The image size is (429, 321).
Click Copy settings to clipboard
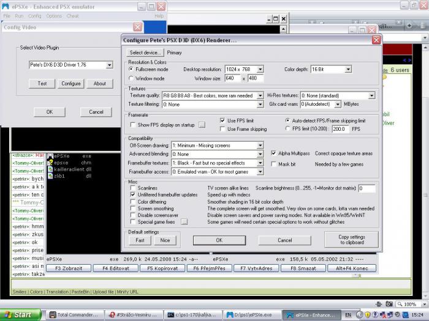click(x=352, y=240)
